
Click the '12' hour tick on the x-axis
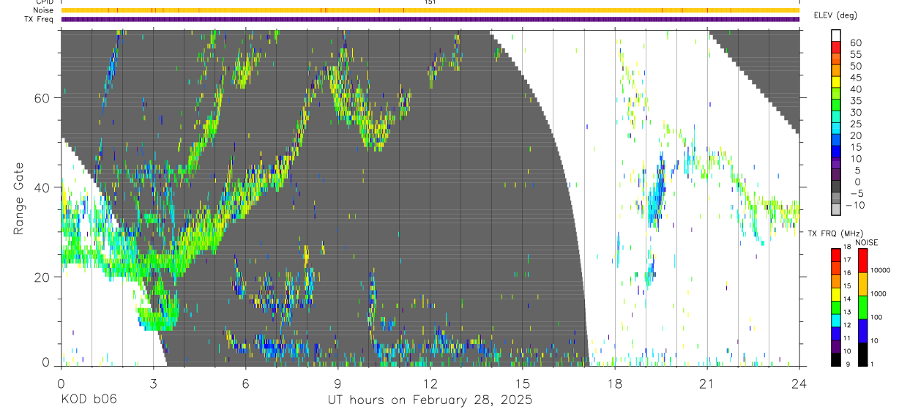click(x=430, y=383)
